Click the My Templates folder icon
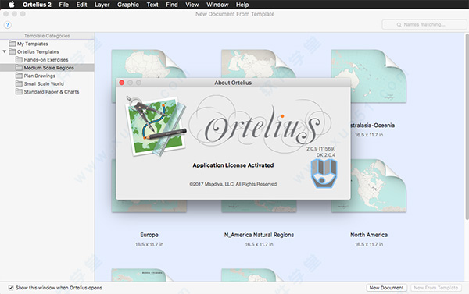 (x=13, y=44)
